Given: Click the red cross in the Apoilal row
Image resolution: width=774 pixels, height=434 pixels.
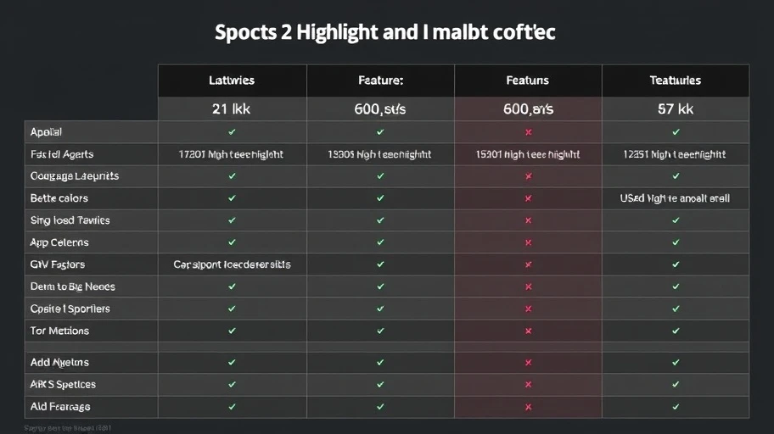Looking at the screenshot, I should coord(528,132).
